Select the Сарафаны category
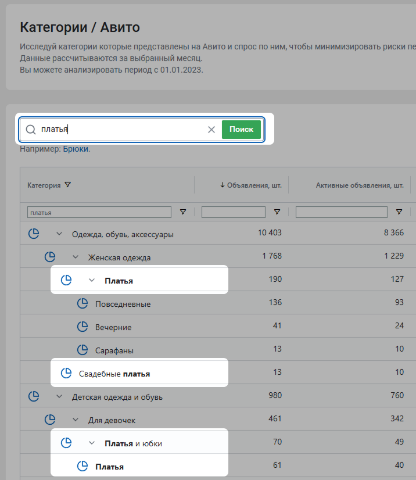416x480 pixels. [x=114, y=351]
